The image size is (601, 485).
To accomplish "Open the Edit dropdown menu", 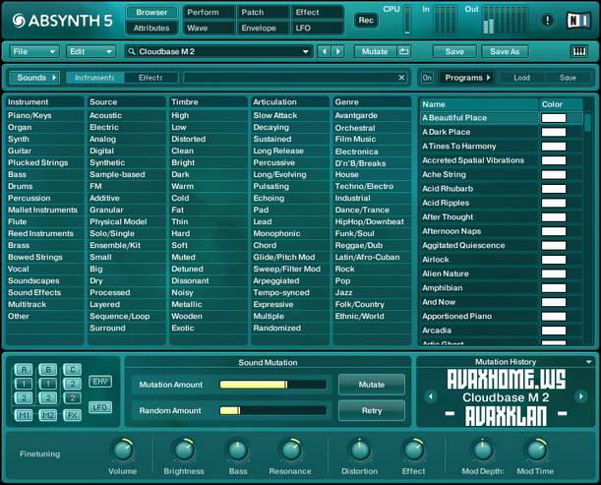I will pyautogui.click(x=90, y=51).
